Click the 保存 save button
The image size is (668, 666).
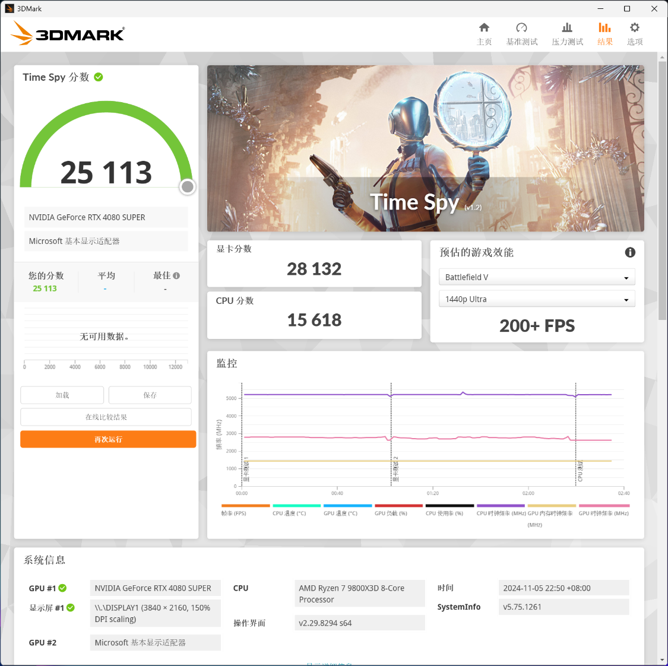point(150,395)
